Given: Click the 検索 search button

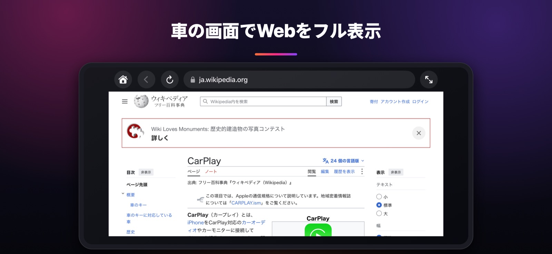Looking at the screenshot, I should tap(334, 101).
